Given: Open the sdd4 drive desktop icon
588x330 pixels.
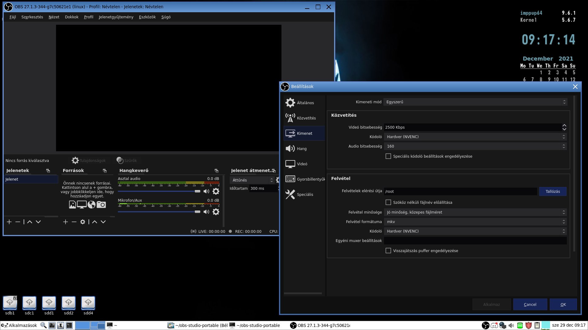Looking at the screenshot, I should (88, 306).
